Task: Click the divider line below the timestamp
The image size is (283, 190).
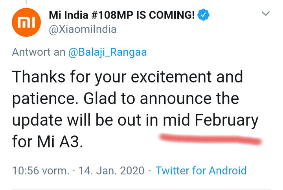Action: (x=141, y=189)
